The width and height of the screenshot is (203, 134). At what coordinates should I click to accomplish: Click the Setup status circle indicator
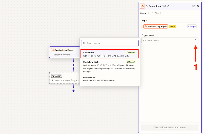148,13
